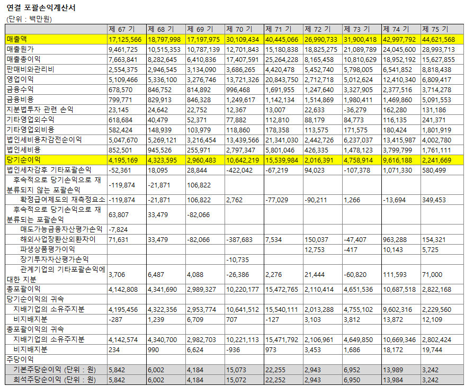Click the 금융비용 row label
The height and width of the screenshot is (386, 465).
tap(20, 100)
